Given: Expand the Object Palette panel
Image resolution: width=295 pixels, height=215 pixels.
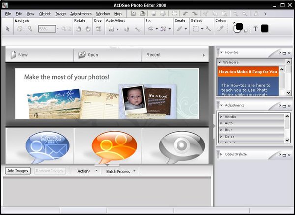Looking at the screenshot, I should click(221, 154).
